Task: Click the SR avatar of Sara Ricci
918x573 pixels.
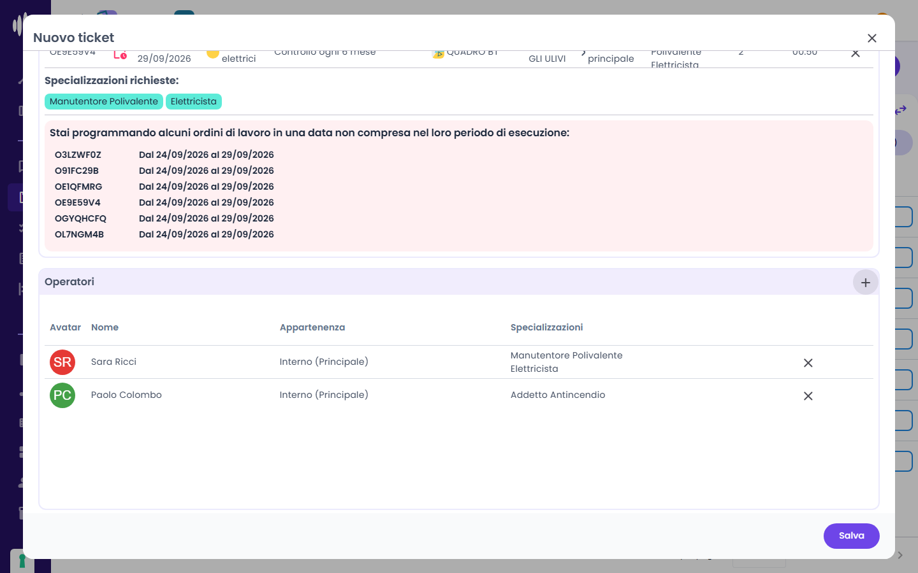Action: click(62, 362)
